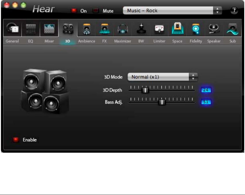The width and height of the screenshot is (245, 195).
Task: Open the Mixer spectrum icon
Action: pyautogui.click(x=49, y=29)
